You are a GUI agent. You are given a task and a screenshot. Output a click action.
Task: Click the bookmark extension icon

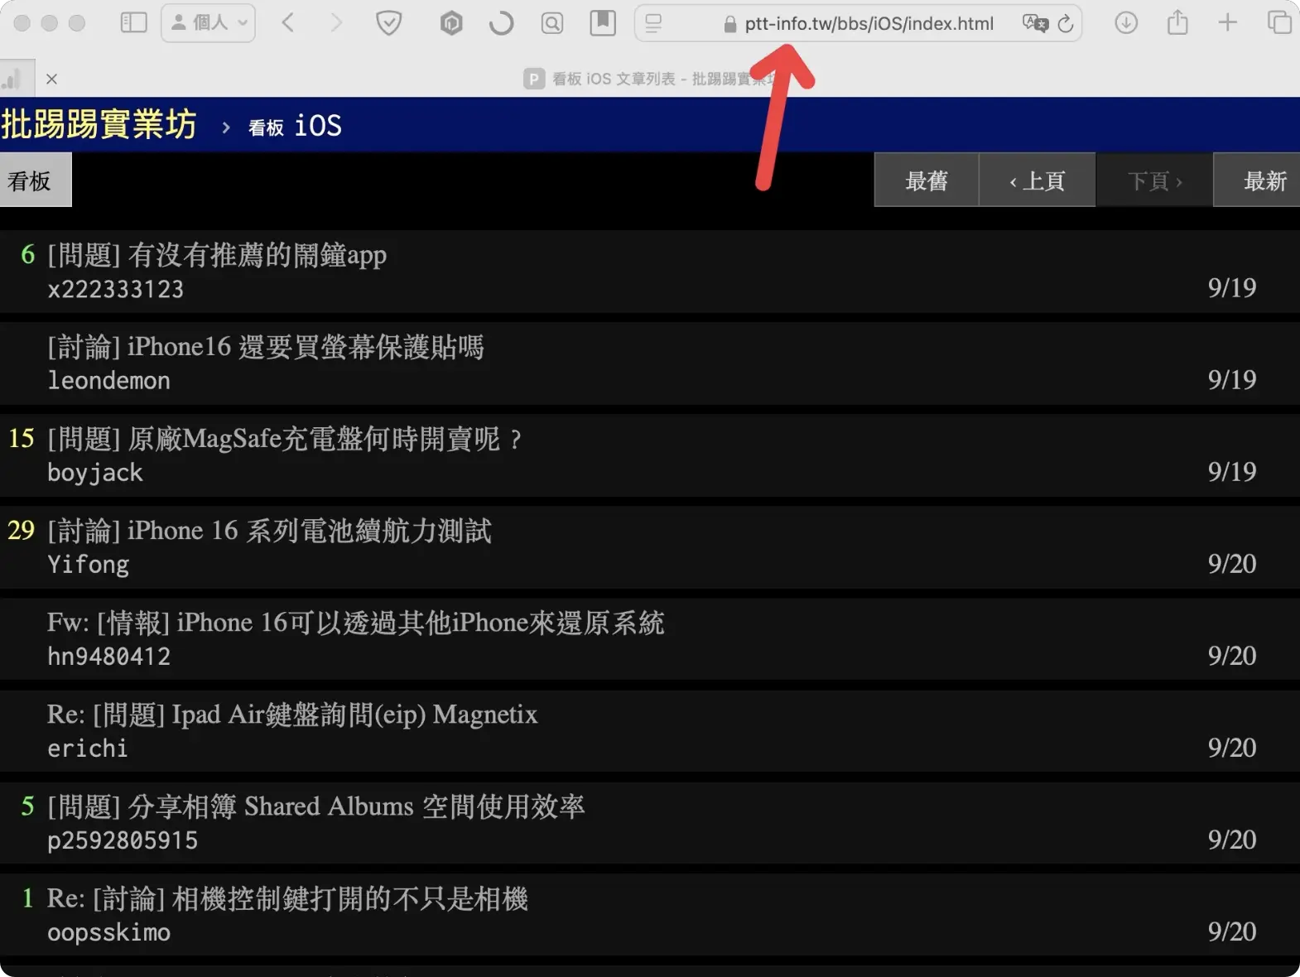pos(603,22)
